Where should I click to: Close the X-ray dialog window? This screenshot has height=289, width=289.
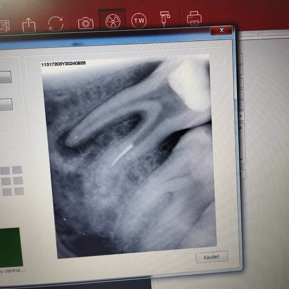click(222, 30)
